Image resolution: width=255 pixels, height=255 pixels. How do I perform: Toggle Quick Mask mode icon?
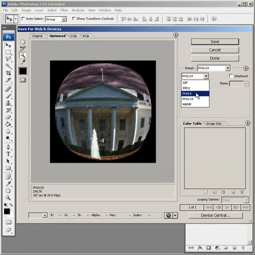coord(8,222)
